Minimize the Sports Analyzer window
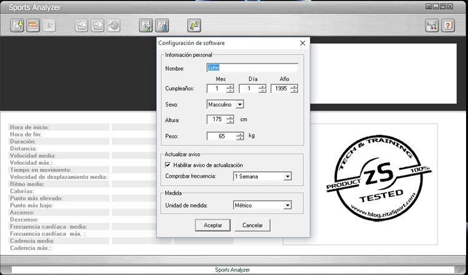468x275 pixels. pyautogui.click(x=436, y=7)
